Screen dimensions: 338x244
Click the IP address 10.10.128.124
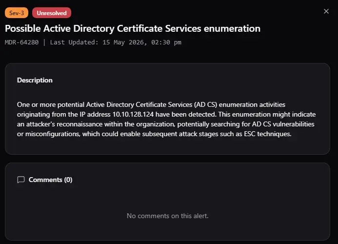133,114
